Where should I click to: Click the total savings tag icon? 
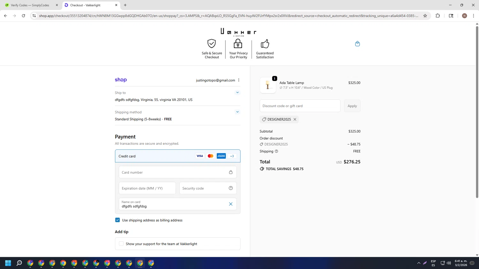262,169
